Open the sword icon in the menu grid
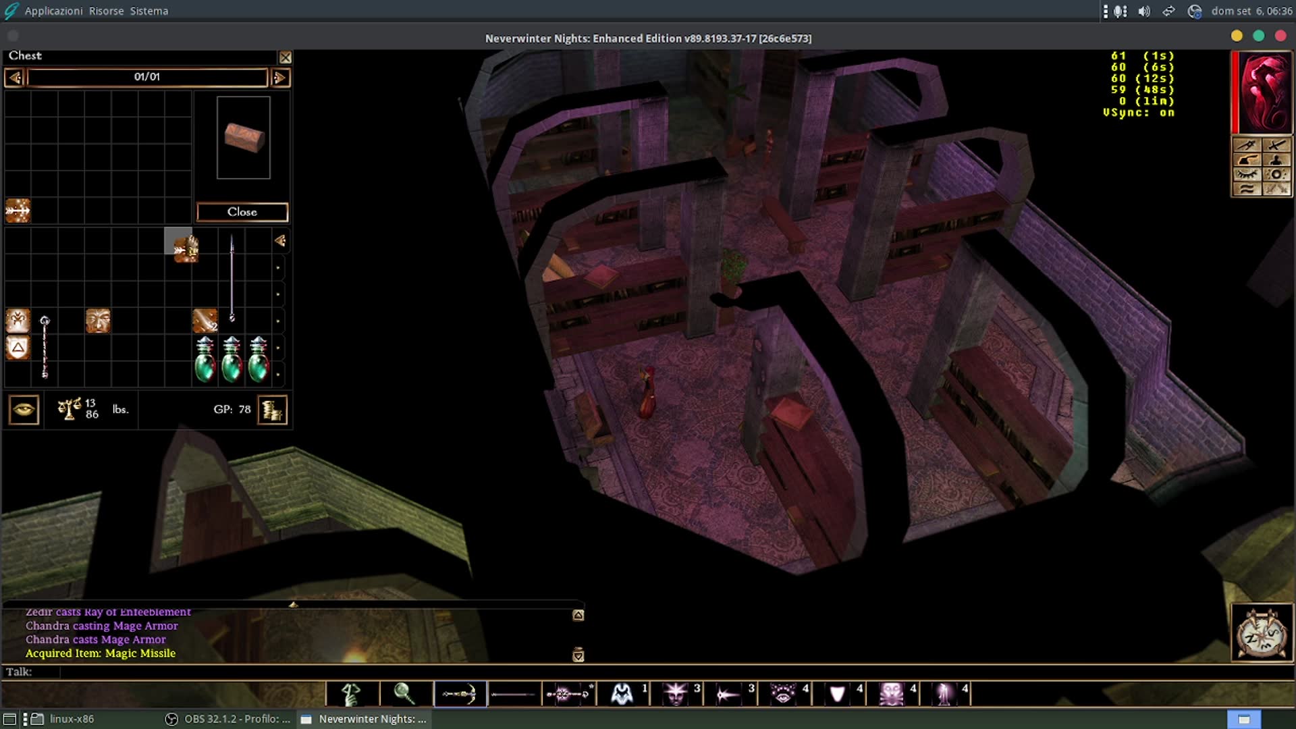 [x=1276, y=144]
